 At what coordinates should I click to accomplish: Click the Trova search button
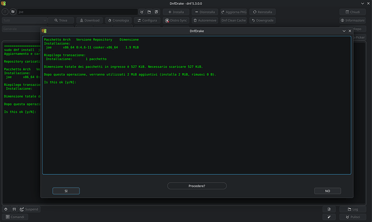tap(61, 20)
